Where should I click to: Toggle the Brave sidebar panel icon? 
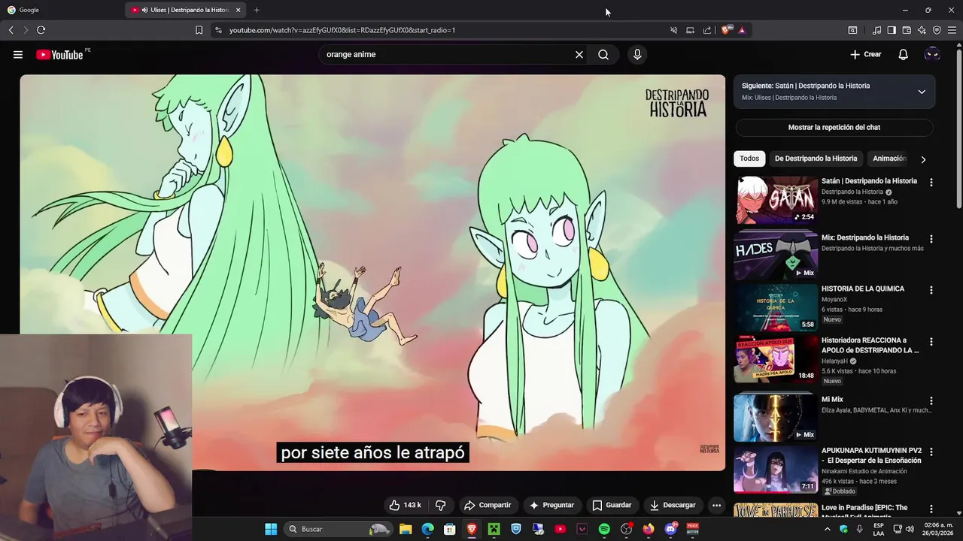point(892,30)
